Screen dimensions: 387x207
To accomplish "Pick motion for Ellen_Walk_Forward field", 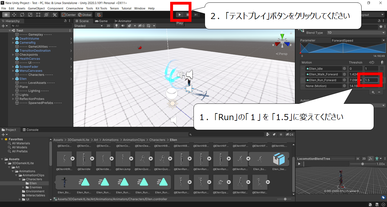I will pyautogui.click(x=344, y=74).
